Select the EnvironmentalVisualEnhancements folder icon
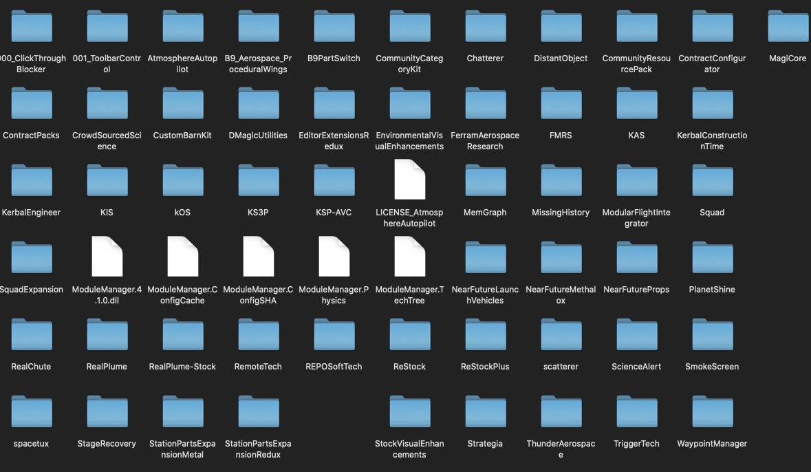The height and width of the screenshot is (472, 811). (x=410, y=103)
